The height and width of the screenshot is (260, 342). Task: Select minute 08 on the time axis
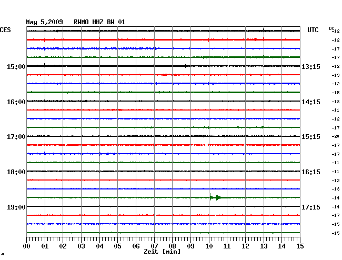click(172, 246)
